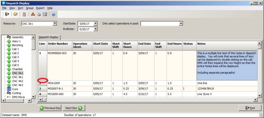Open the Resource dropdown list
Viewport: 264px width, 118px height.
(x=55, y=24)
